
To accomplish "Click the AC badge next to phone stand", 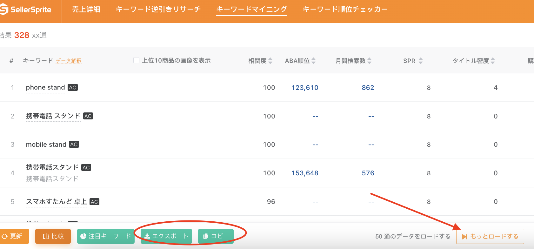I will pyautogui.click(x=73, y=87).
